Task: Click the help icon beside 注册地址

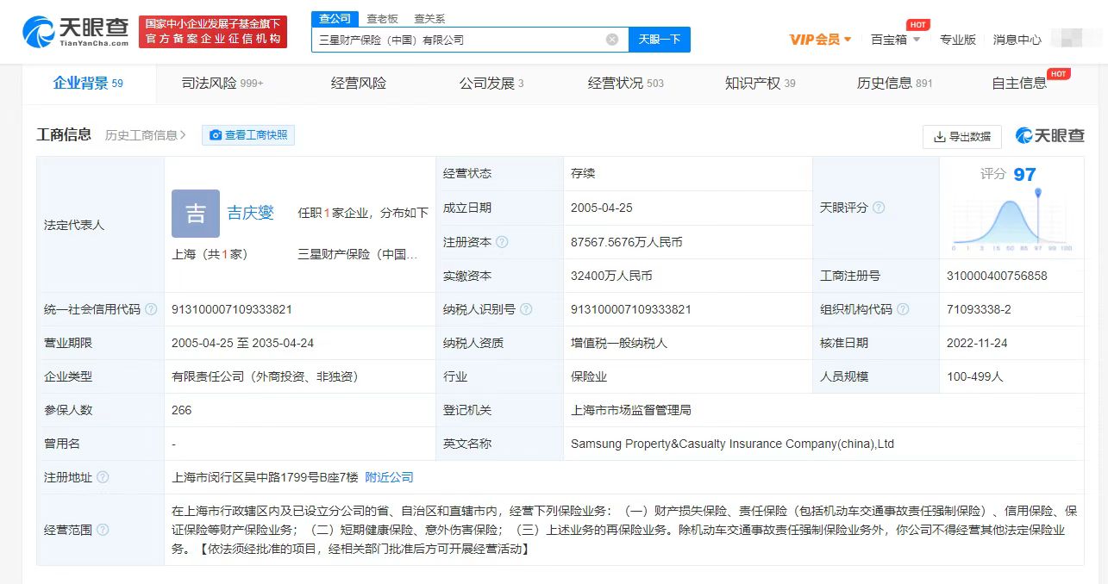Action: point(102,476)
